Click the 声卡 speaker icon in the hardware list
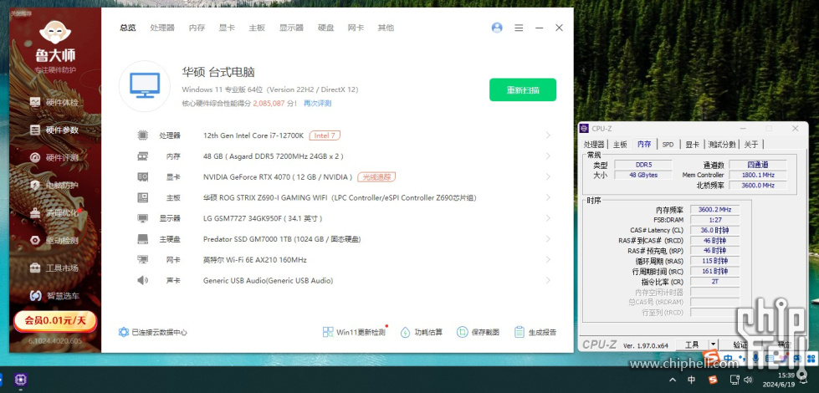This screenshot has height=393, width=819. pos(142,280)
